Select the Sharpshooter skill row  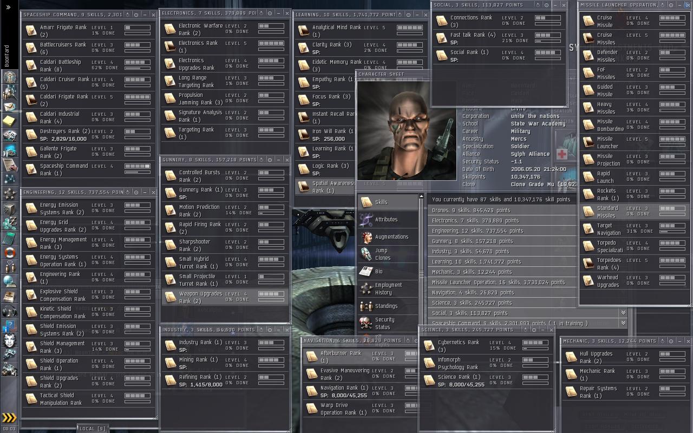(x=225, y=245)
